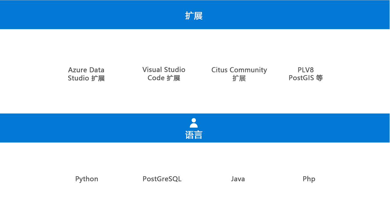Click the PLV8 PostGIS 等 item

click(306, 74)
